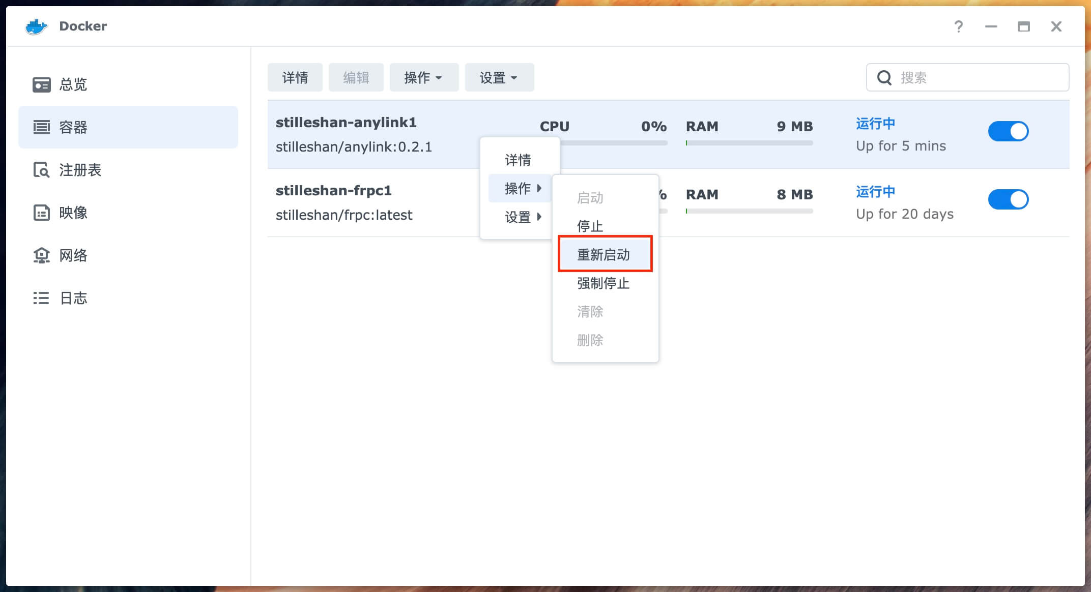Click the Docker whale logo
This screenshot has width=1091, height=592.
(36, 26)
